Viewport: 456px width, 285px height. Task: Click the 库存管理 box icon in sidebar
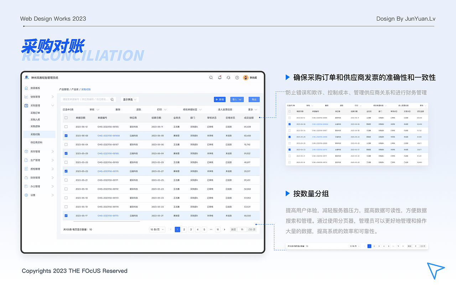coord(26,152)
